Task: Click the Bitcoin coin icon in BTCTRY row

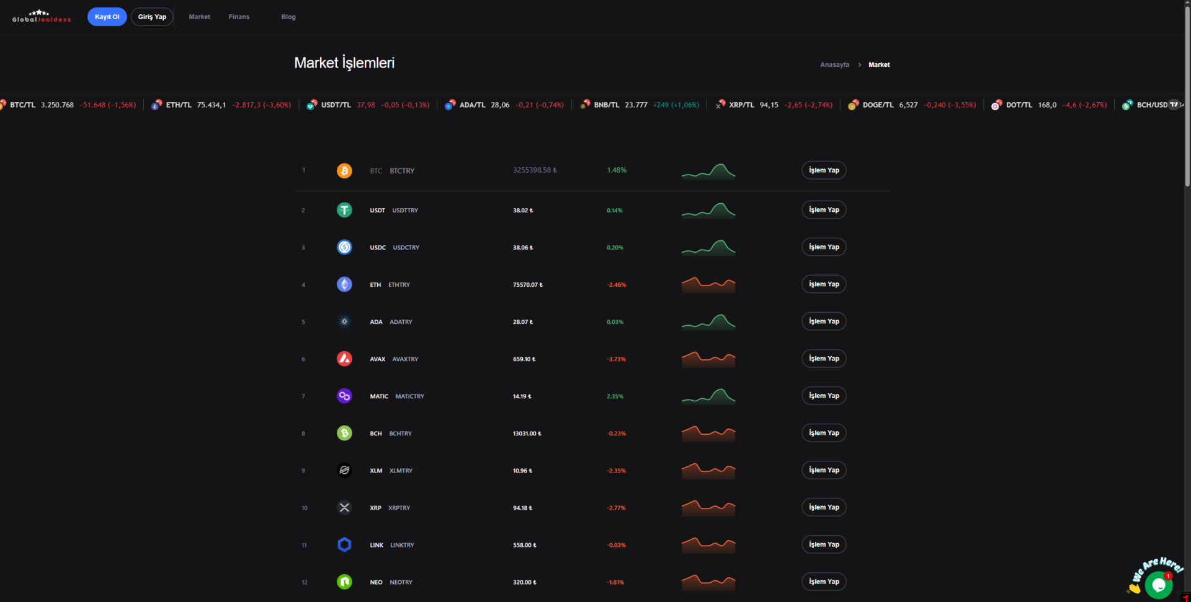Action: point(344,170)
